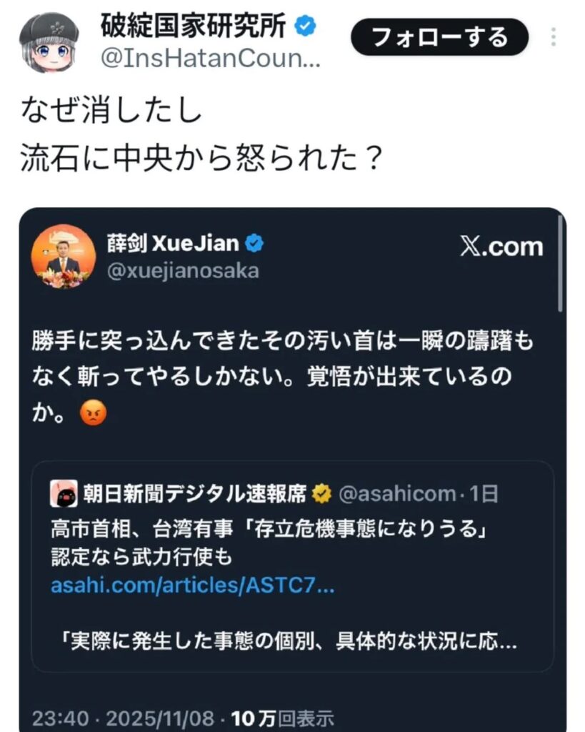
Task: Click the X.com logo in the embedded post
Action: pos(501,247)
